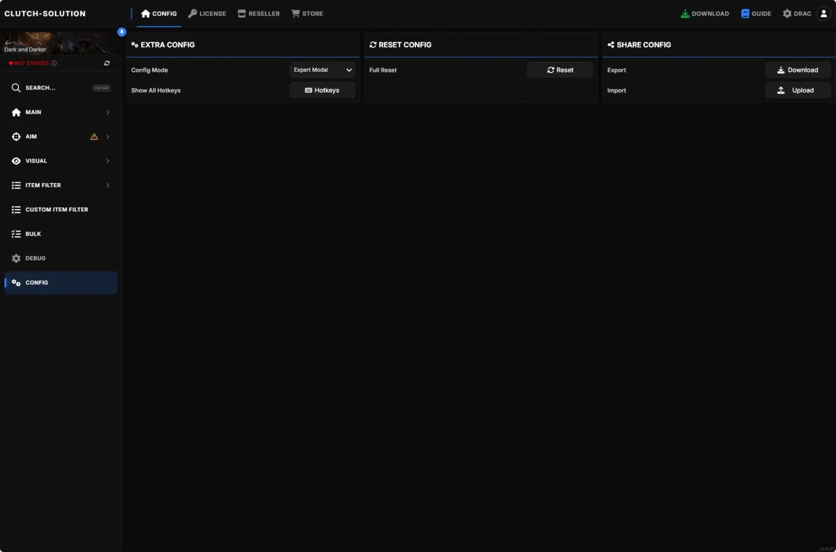836x552 pixels.
Task: Select CONFIG in the left sidebar
Action: tap(61, 283)
